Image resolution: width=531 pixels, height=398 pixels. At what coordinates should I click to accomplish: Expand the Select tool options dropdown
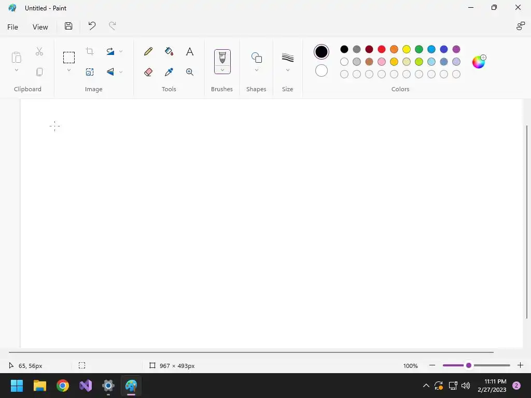coord(69,70)
